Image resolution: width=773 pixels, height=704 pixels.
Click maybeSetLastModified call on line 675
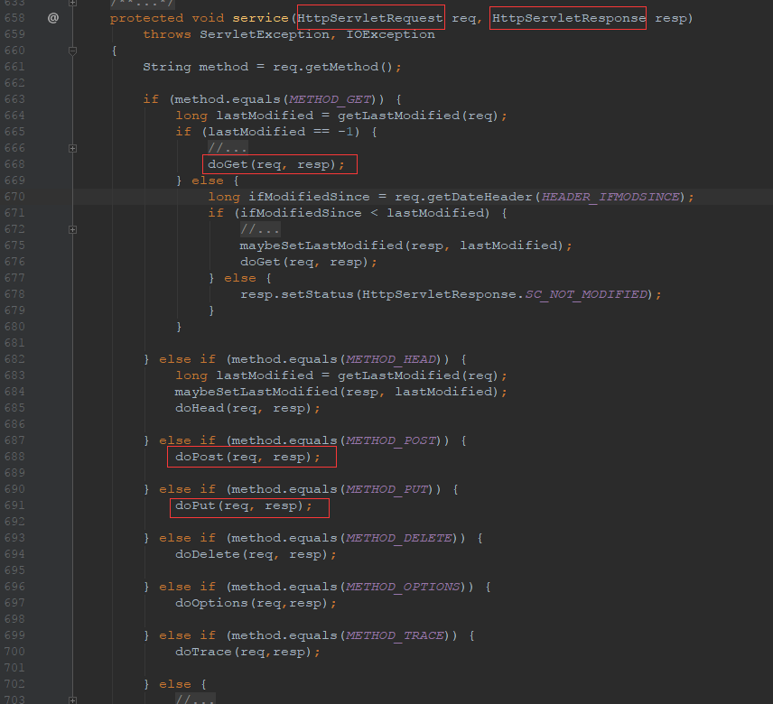pos(321,245)
